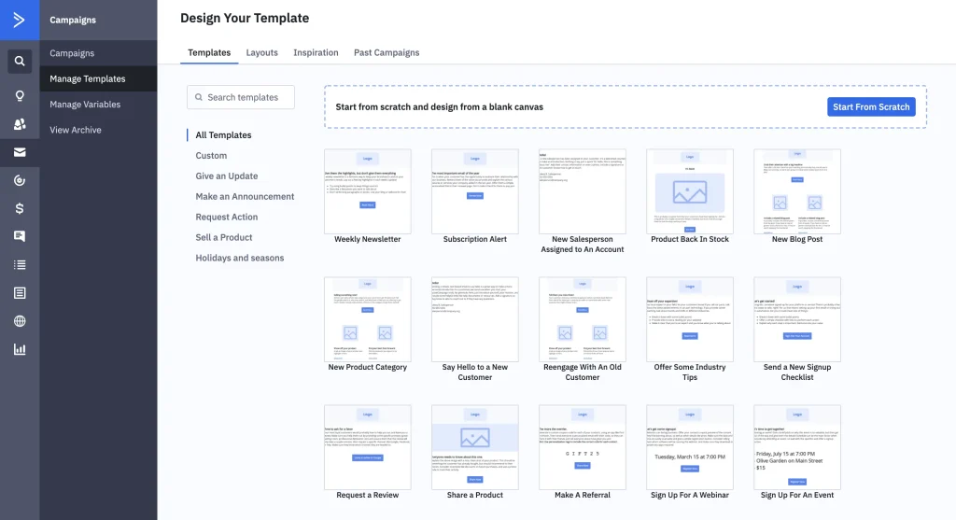Click the lightbulb icon in sidebar
The image size is (956, 520).
[20, 95]
